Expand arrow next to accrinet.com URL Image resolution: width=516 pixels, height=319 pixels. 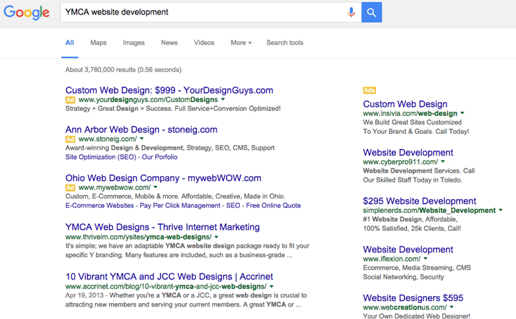point(271,286)
